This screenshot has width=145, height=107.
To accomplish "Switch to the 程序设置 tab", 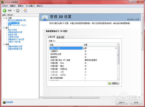I will pos(60,37).
